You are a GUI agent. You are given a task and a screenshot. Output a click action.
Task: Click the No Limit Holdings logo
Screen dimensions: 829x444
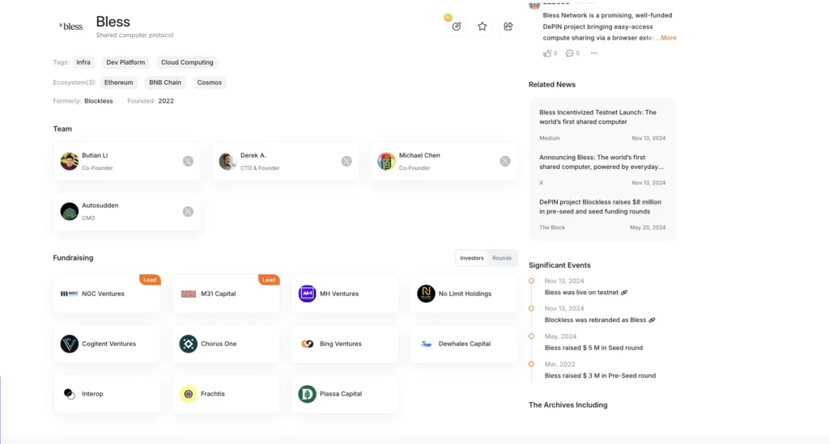(x=426, y=294)
